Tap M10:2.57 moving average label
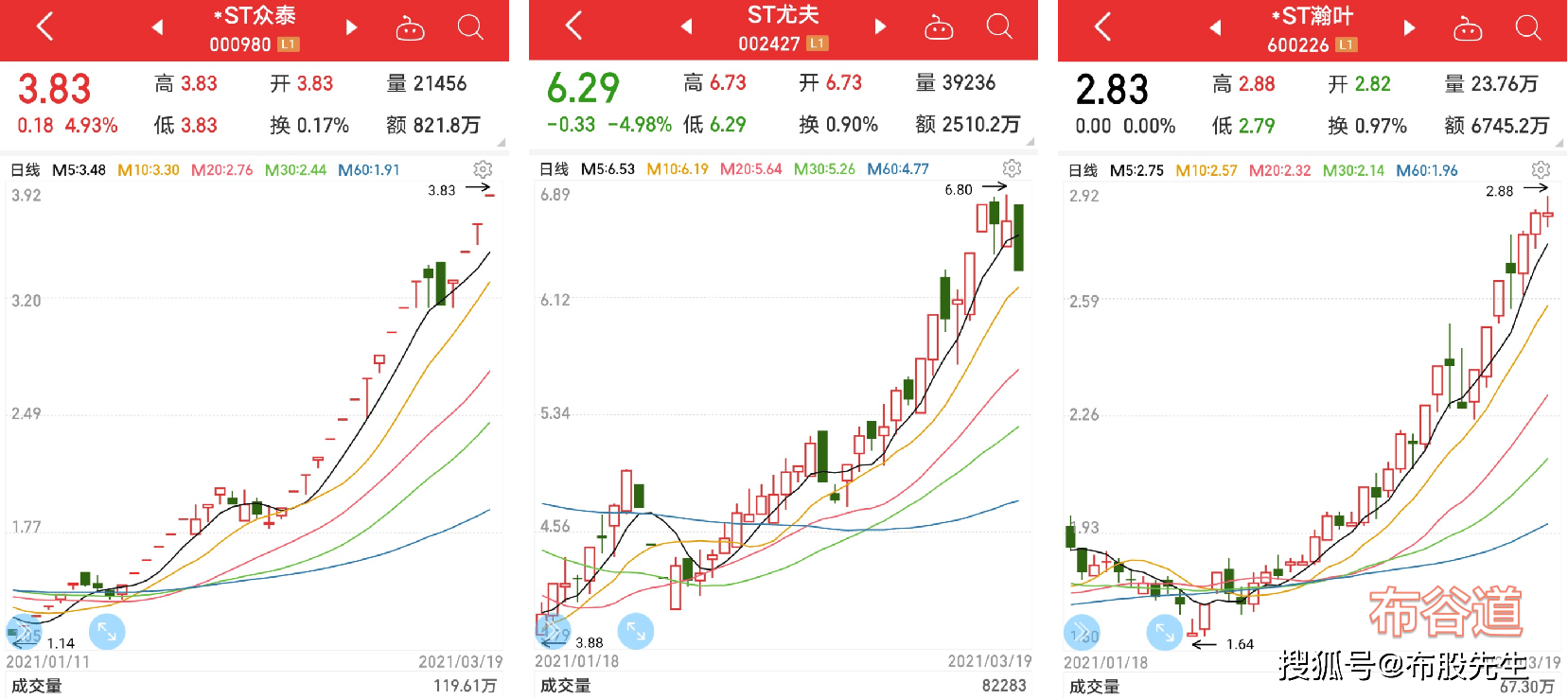Image resolution: width=1568 pixels, height=699 pixels. [1207, 170]
